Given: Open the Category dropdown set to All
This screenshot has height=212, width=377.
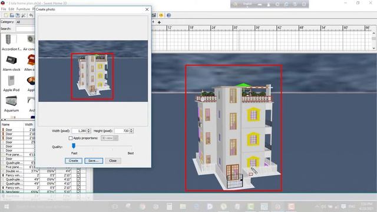Looking at the screenshot, I should 25,22.
